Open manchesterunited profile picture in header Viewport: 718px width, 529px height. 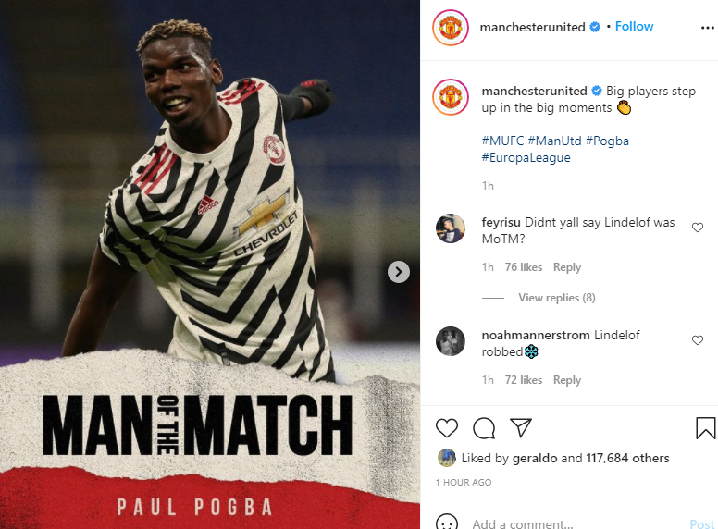[x=450, y=28]
